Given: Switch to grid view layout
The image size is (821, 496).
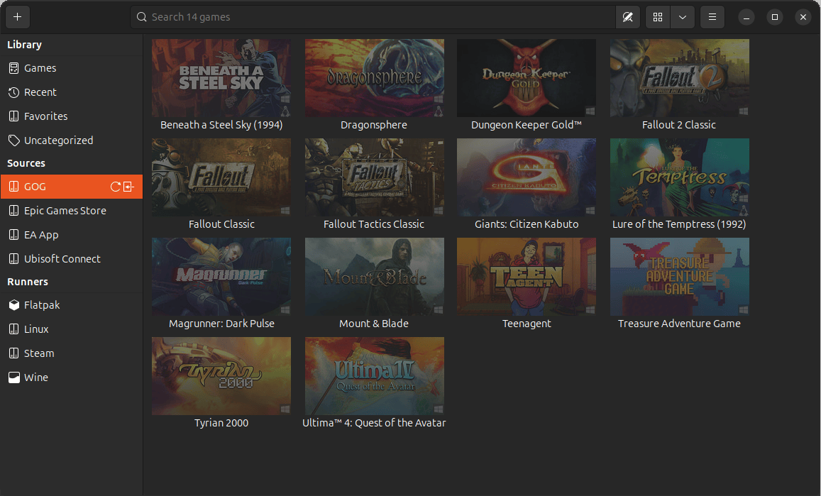Looking at the screenshot, I should (x=658, y=17).
